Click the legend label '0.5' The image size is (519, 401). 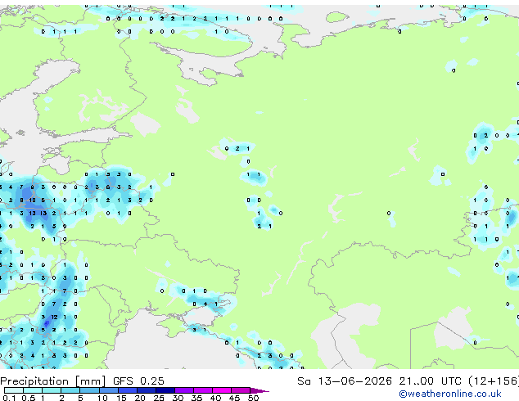coord(28,398)
